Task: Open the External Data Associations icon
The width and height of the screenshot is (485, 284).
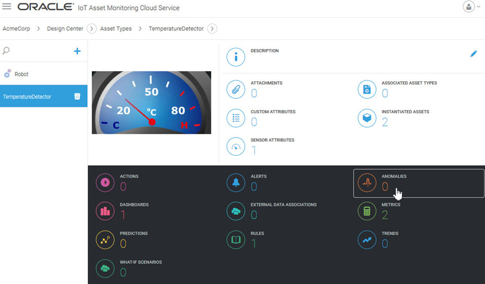Action: coord(236,211)
